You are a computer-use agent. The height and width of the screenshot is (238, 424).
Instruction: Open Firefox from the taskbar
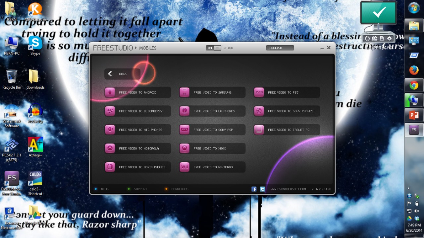click(414, 70)
